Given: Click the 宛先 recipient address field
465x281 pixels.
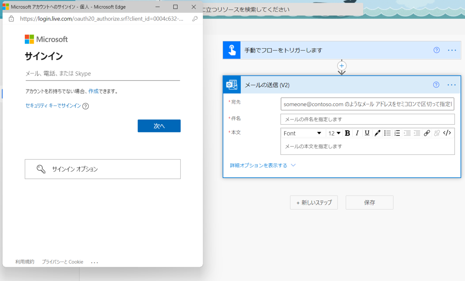Looking at the screenshot, I should coord(367,104).
